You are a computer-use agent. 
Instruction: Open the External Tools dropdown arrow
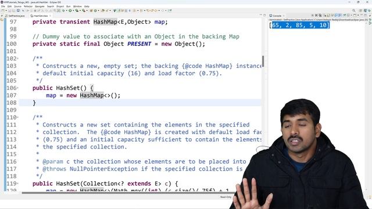[x=87, y=10]
